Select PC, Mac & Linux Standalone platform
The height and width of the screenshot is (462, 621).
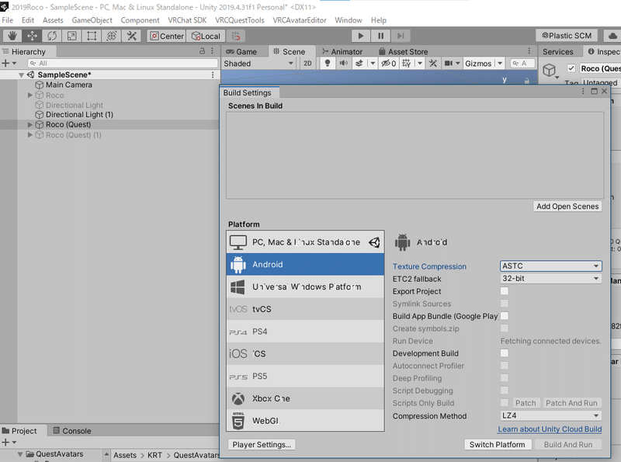[305, 242]
